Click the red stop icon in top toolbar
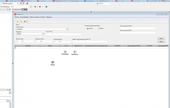Viewport: 170px width, 108px height. 27,4
